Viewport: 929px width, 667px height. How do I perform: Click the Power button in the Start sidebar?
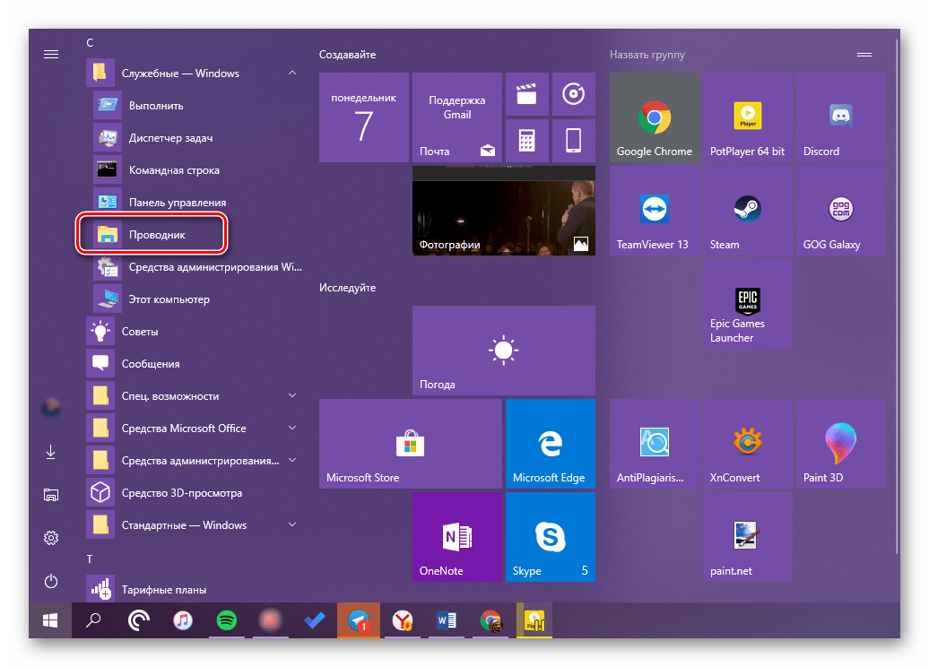[x=51, y=581]
